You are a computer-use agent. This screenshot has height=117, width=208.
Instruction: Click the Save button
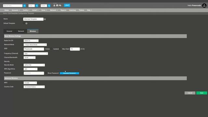coord(201,93)
